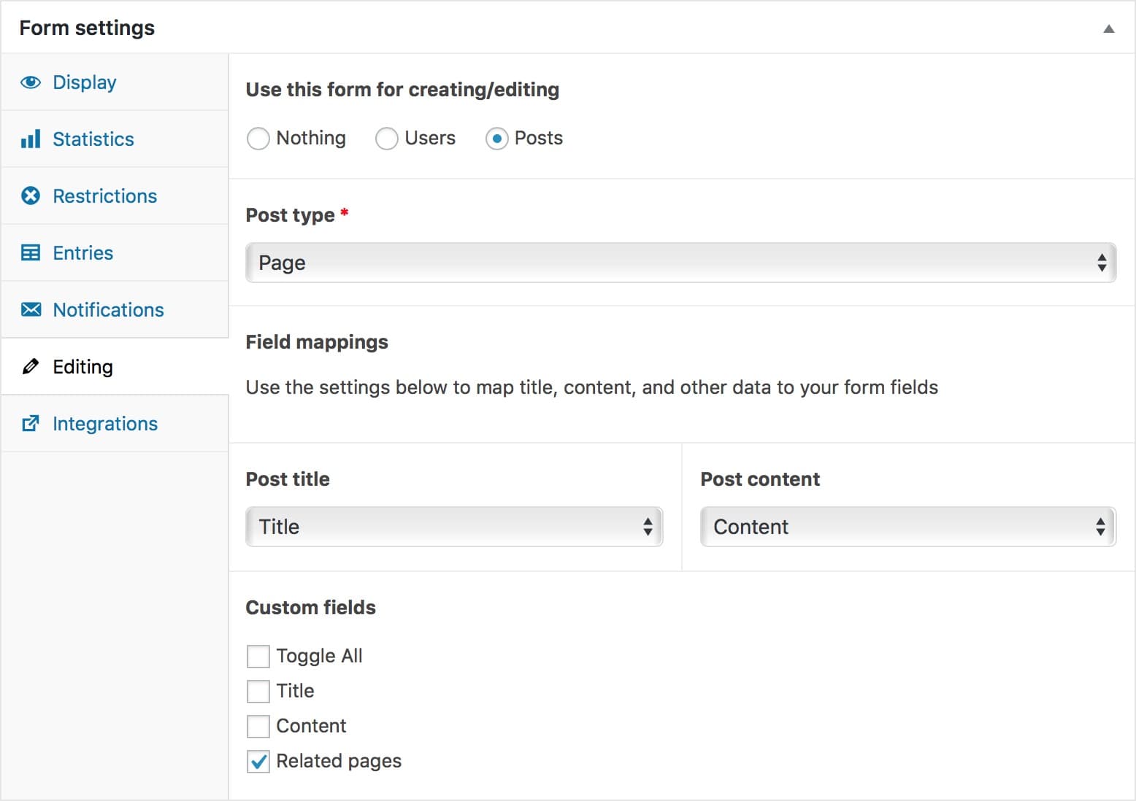Screen dimensions: 1136x801
Task: Click the circled X icon next to Restrictions
Action: 30,196
